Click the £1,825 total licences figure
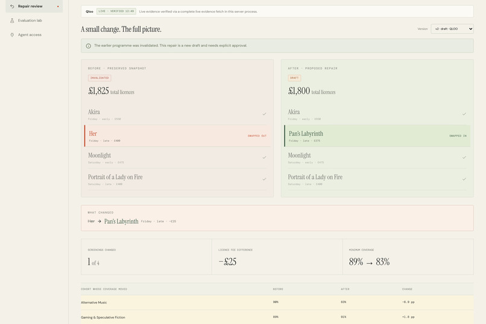The image size is (486, 324). [111, 91]
